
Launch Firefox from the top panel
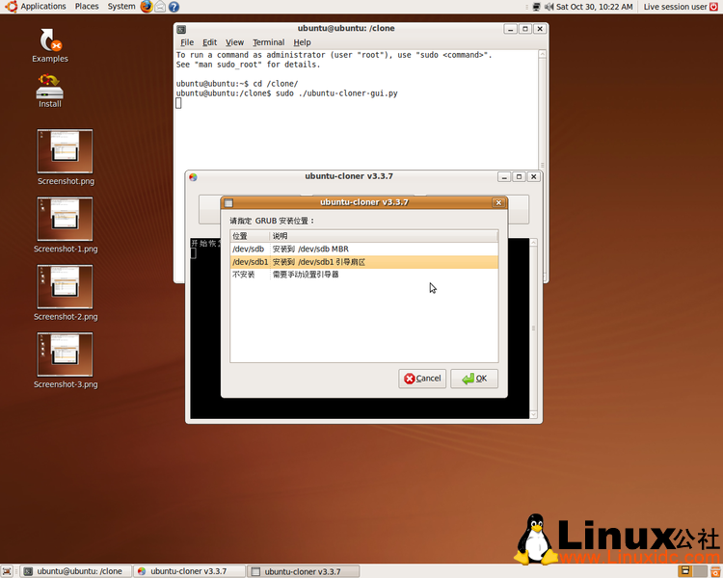[147, 7]
